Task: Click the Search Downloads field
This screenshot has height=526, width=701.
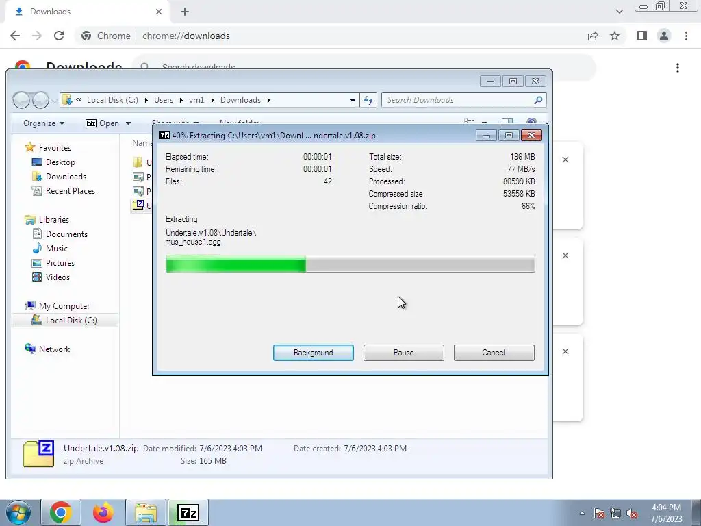Action: (x=463, y=100)
